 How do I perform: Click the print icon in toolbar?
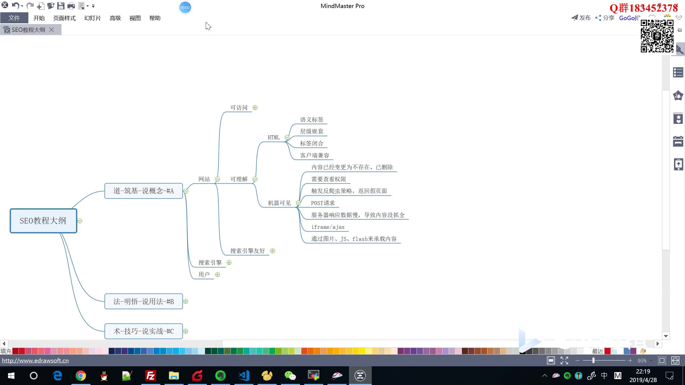[x=71, y=6]
